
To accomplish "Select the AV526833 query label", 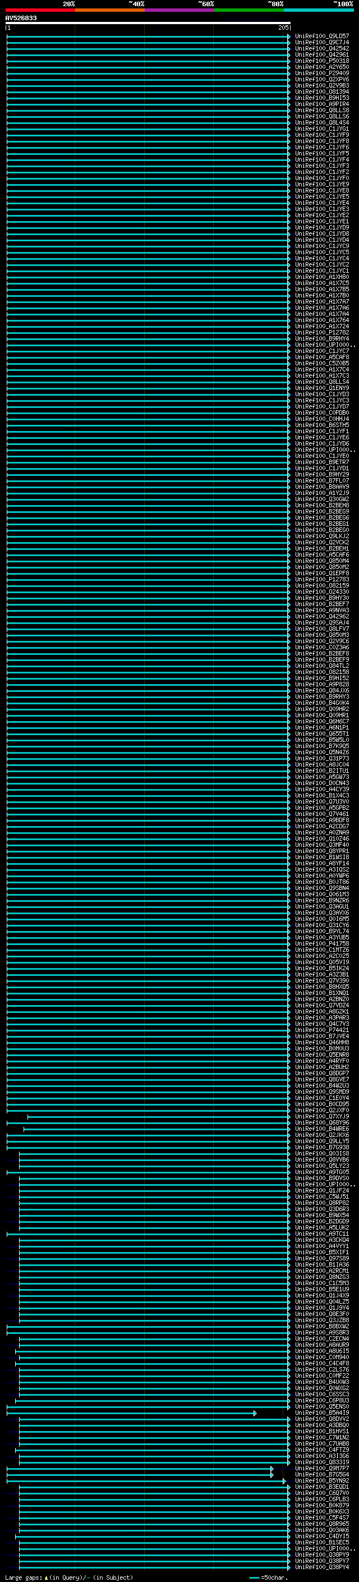I will coord(21,18).
